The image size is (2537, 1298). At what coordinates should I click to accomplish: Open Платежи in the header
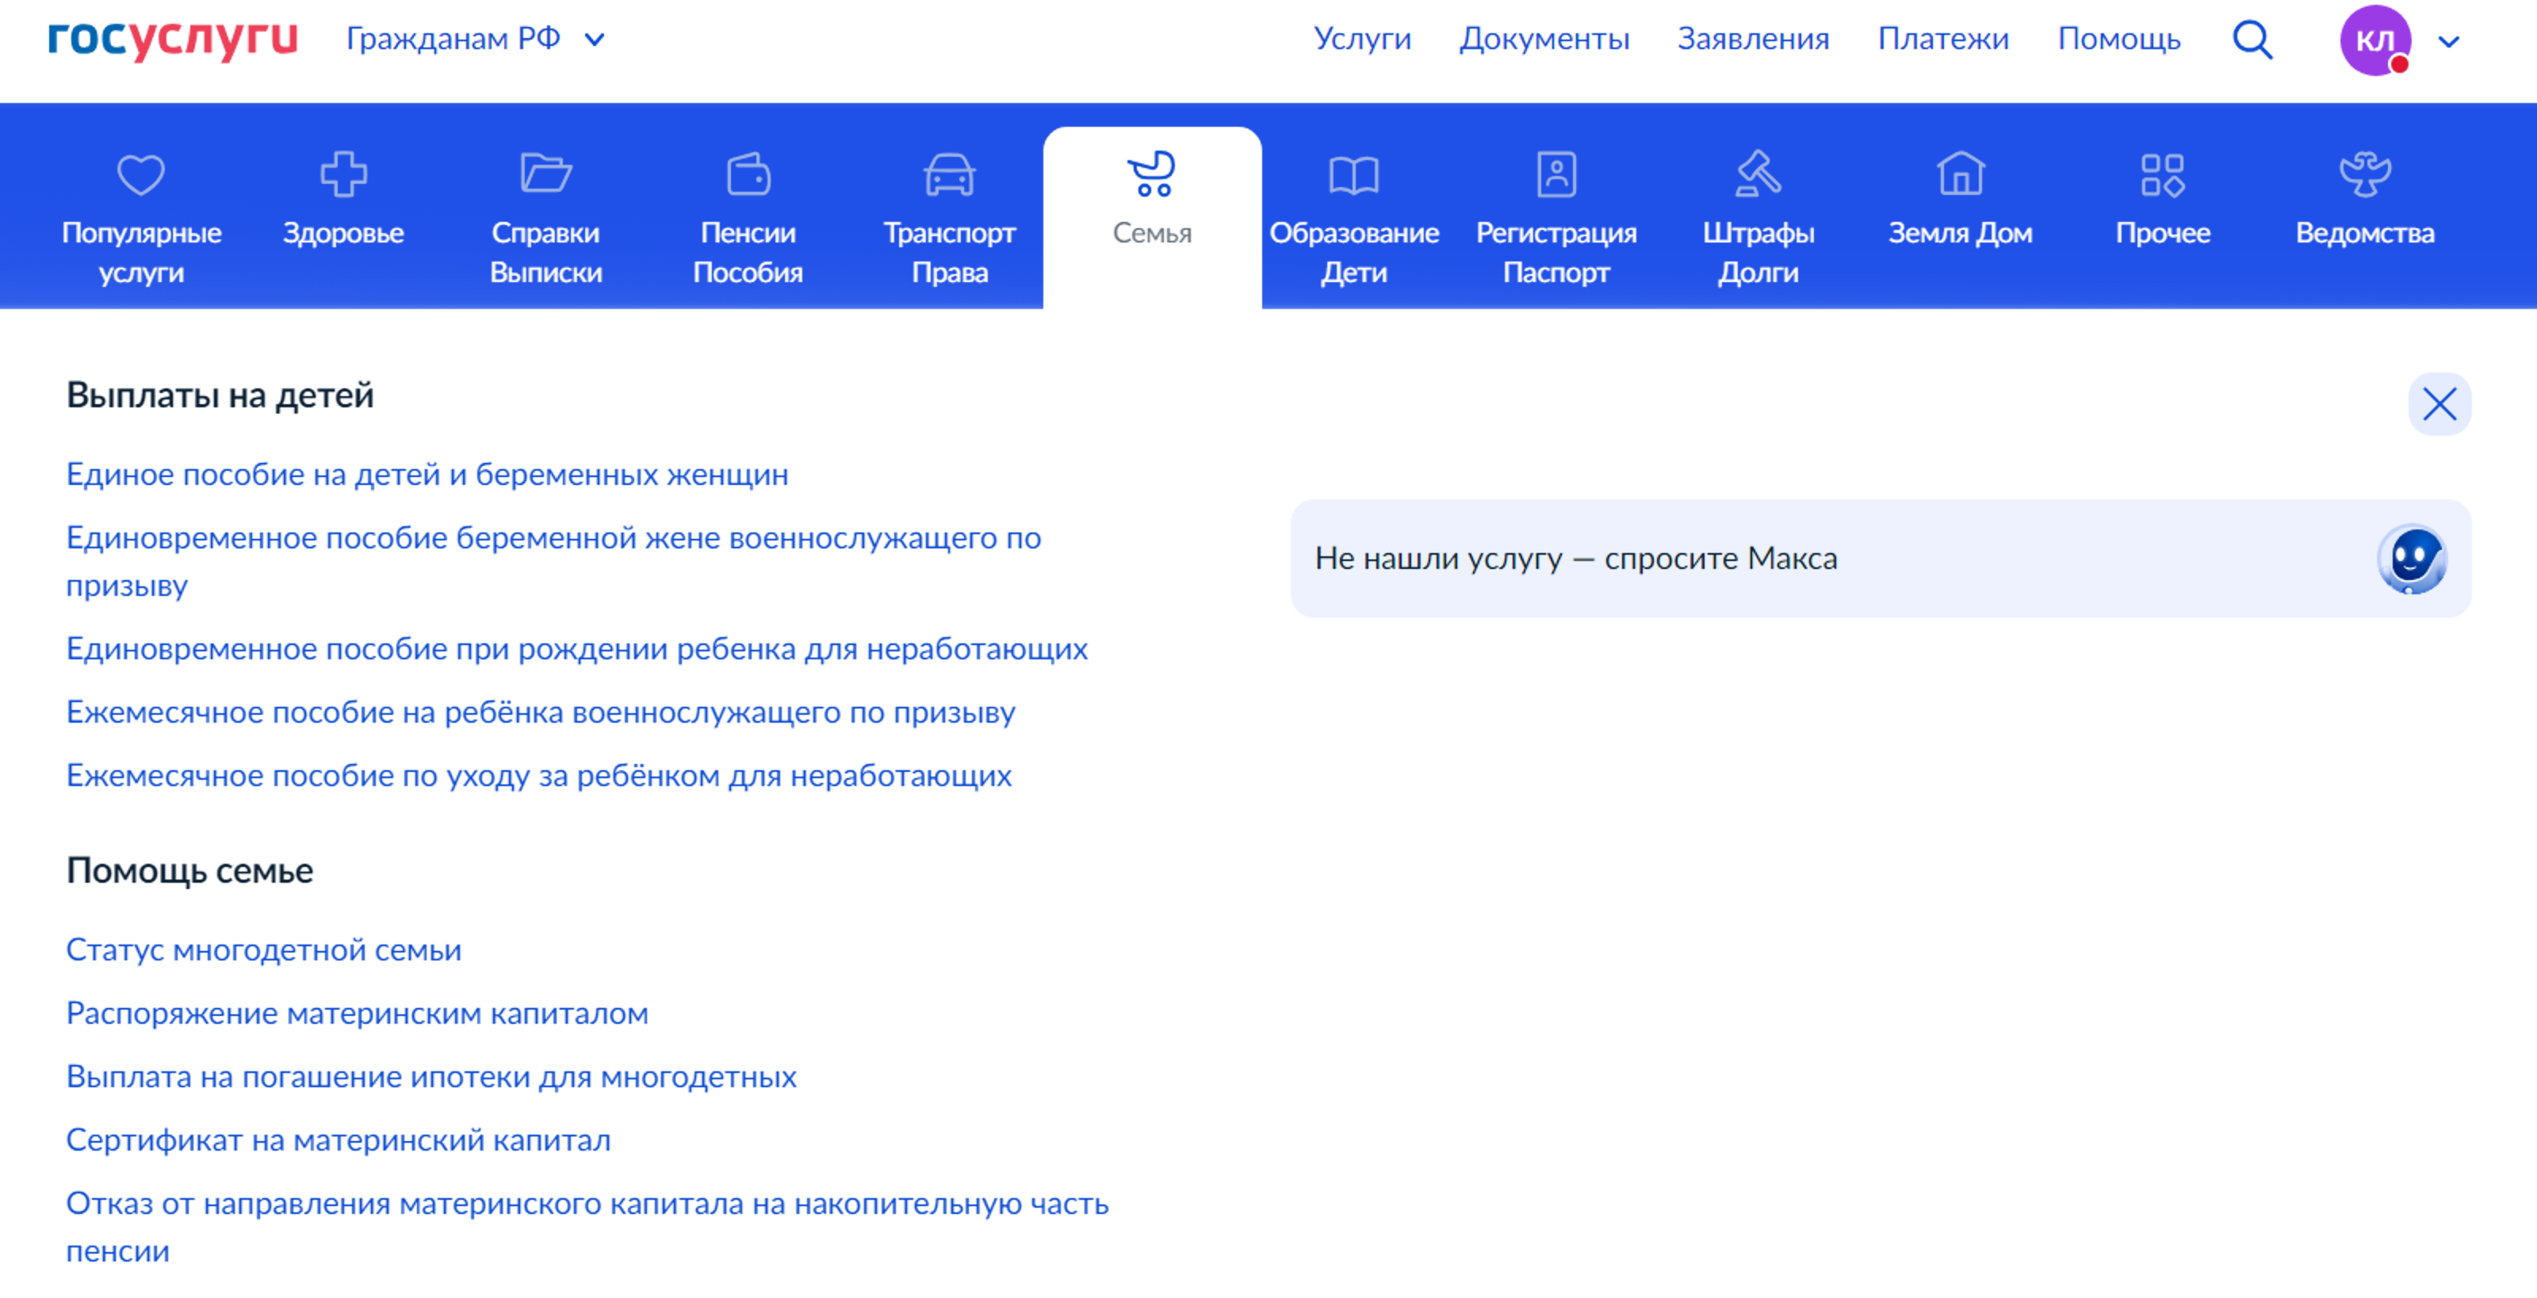tap(1942, 38)
